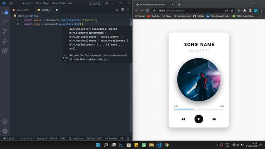
Task: Bookmark this page with the star
Action: [232, 10]
